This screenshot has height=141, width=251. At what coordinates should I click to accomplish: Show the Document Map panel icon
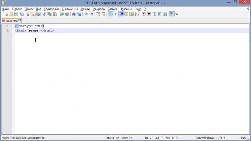[x=132, y=14]
